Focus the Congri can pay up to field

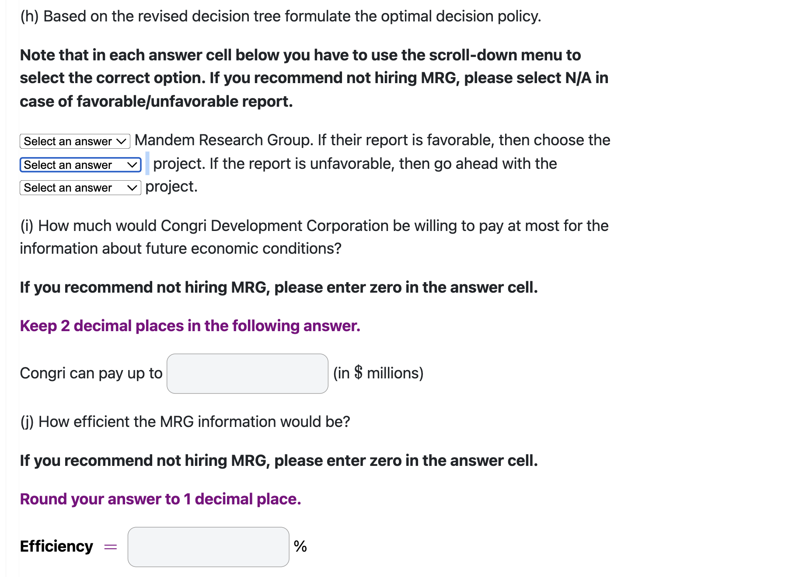click(x=248, y=374)
